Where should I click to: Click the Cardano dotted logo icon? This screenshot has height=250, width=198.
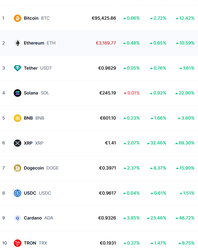click(x=17, y=218)
